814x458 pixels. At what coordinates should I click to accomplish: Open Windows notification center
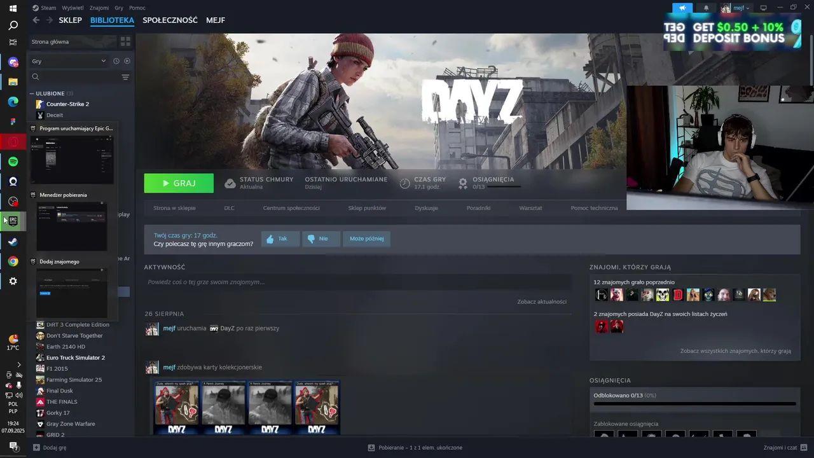(13, 447)
